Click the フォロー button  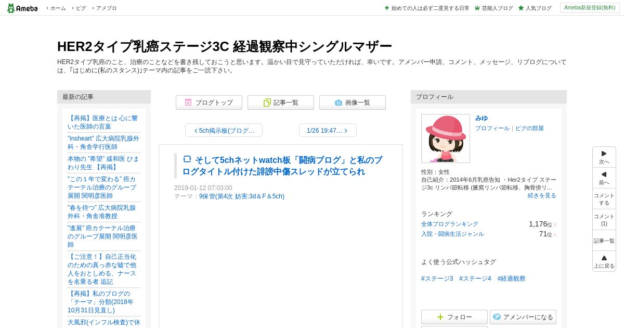click(x=454, y=317)
